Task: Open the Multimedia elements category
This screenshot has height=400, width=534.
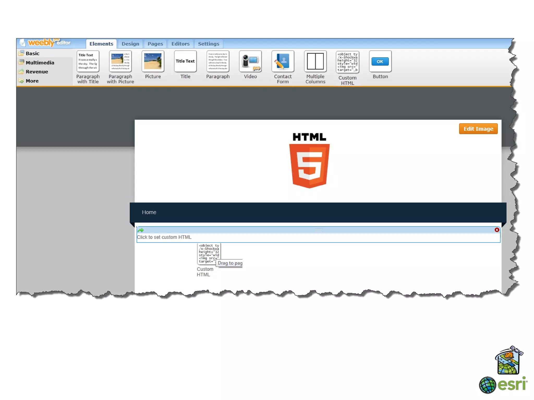Action: click(40, 63)
